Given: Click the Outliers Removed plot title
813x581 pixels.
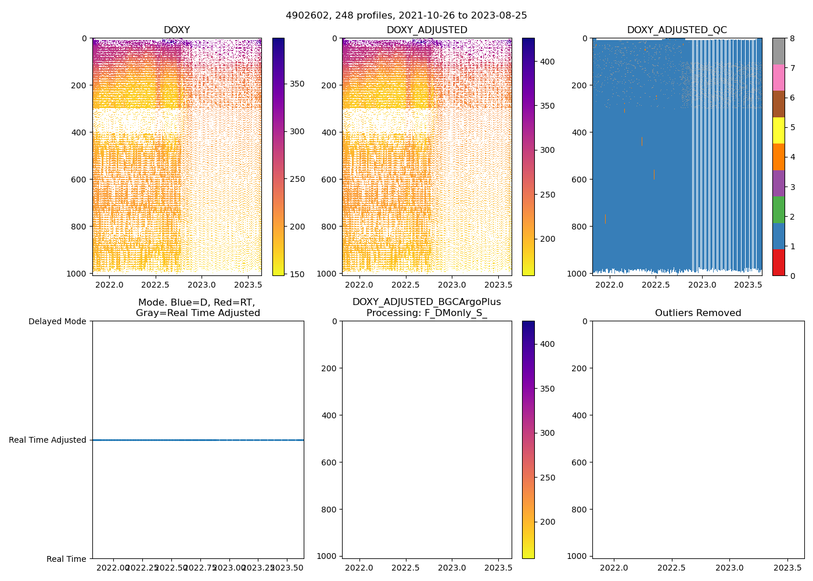Looking at the screenshot, I should 697,313.
